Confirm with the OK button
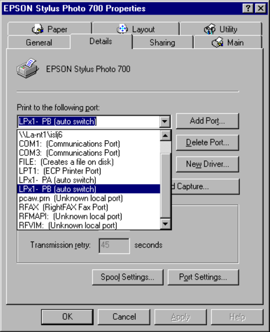 (67, 317)
